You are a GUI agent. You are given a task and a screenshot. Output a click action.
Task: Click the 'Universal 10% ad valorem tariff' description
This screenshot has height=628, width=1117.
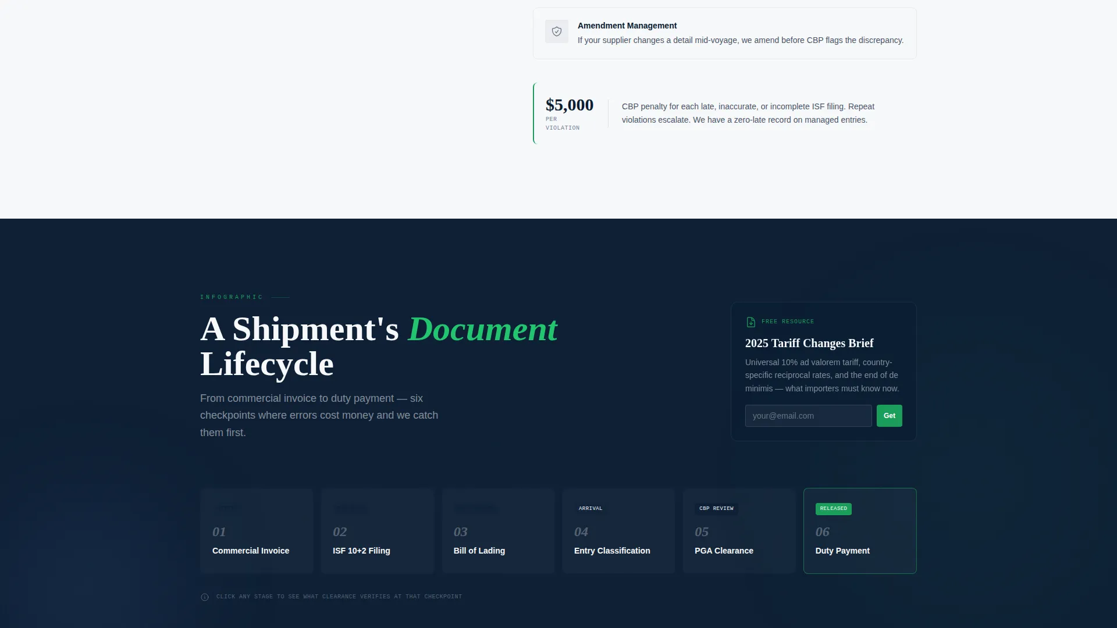(x=821, y=375)
